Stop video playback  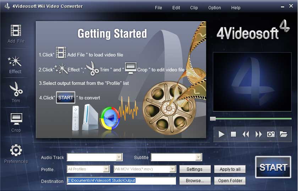pyautogui.click(x=233, y=134)
